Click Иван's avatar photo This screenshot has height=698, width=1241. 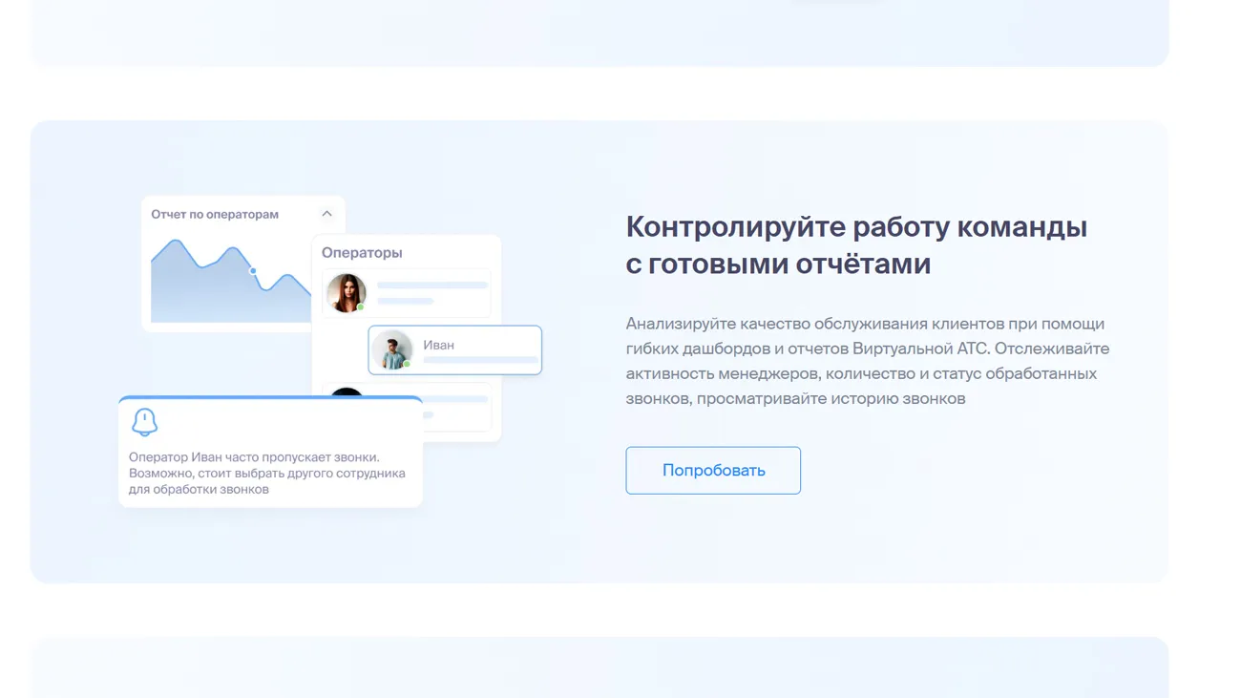391,349
